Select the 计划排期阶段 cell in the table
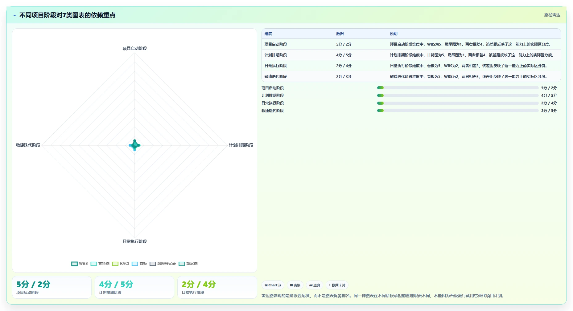Viewport: 573px width, 311px height. (x=276, y=55)
